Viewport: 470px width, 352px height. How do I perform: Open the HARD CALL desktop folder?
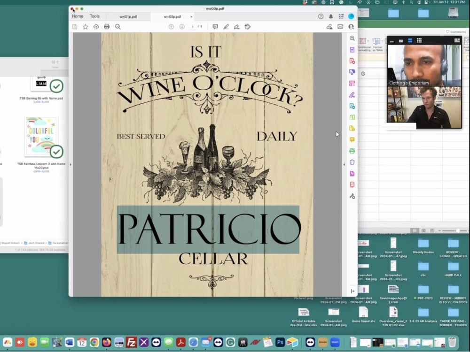coord(453,269)
